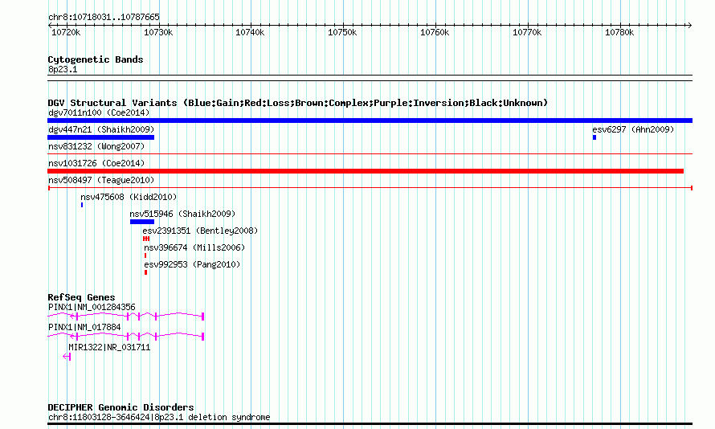Click the 10760k ruler tick label
This screenshot has height=429, width=715.
pyautogui.click(x=435, y=32)
